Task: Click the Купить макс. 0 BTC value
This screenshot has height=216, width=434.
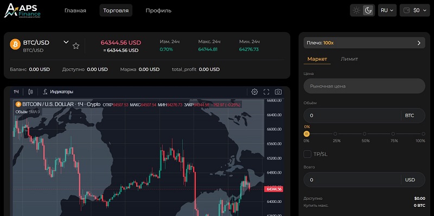Action: 419,206
